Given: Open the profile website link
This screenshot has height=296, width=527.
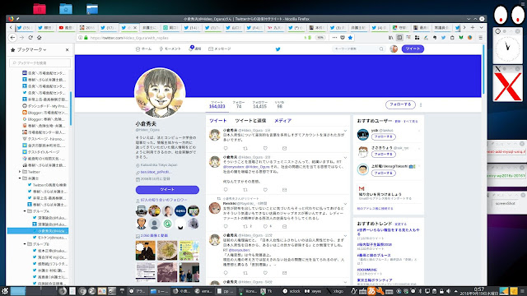Looking at the screenshot, I should click(x=156, y=172).
